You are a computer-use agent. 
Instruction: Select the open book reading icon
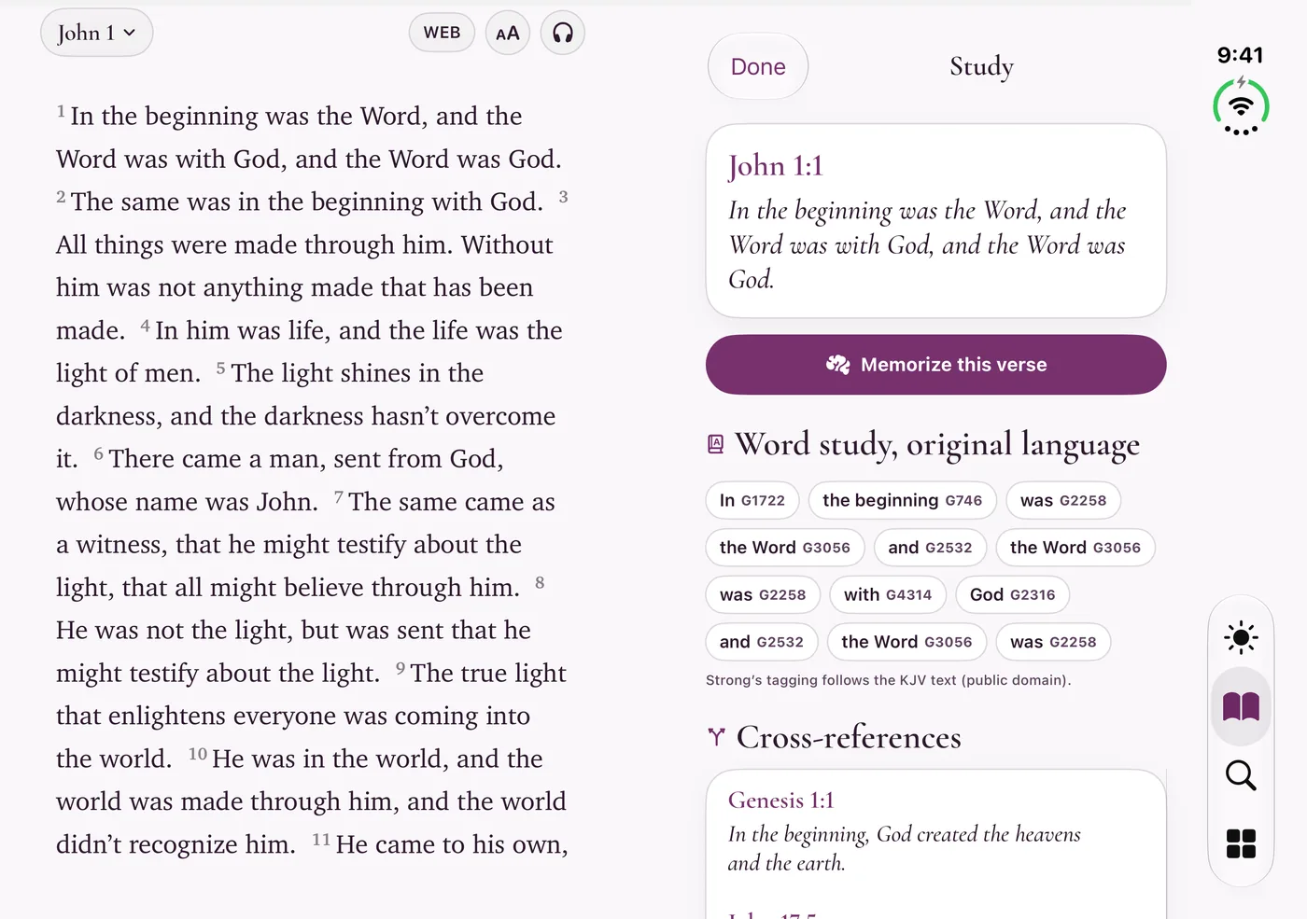(x=1241, y=706)
